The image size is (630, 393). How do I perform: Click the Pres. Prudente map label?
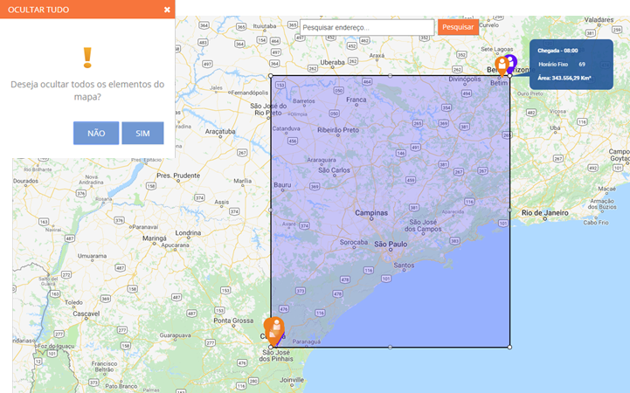[178, 176]
